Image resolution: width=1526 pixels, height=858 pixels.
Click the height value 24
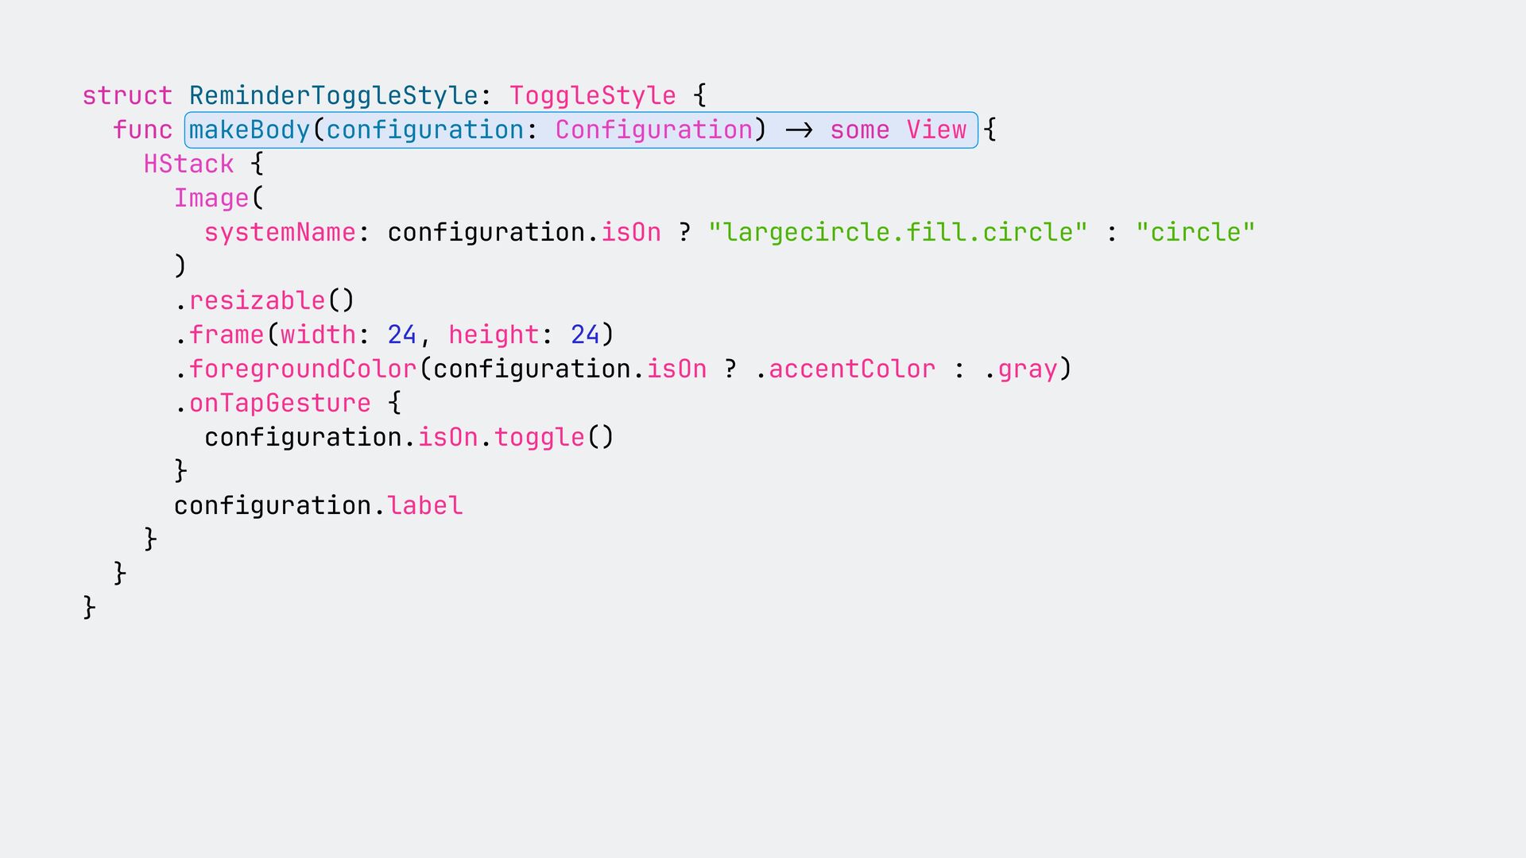pyautogui.click(x=585, y=334)
